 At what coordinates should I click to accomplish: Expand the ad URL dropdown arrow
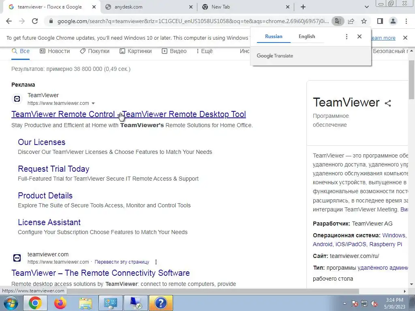(x=93, y=103)
